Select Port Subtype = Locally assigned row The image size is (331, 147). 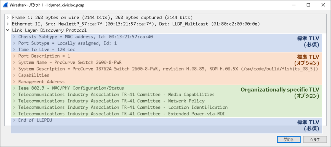[67, 43]
